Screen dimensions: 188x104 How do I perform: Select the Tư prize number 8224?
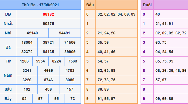point(57,61)
